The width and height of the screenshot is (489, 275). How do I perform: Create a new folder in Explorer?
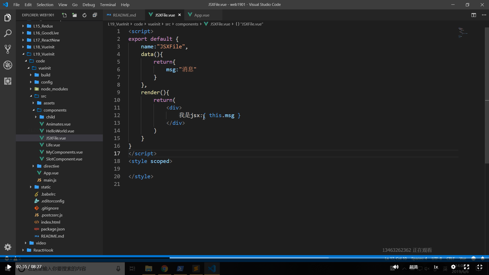(x=74, y=15)
